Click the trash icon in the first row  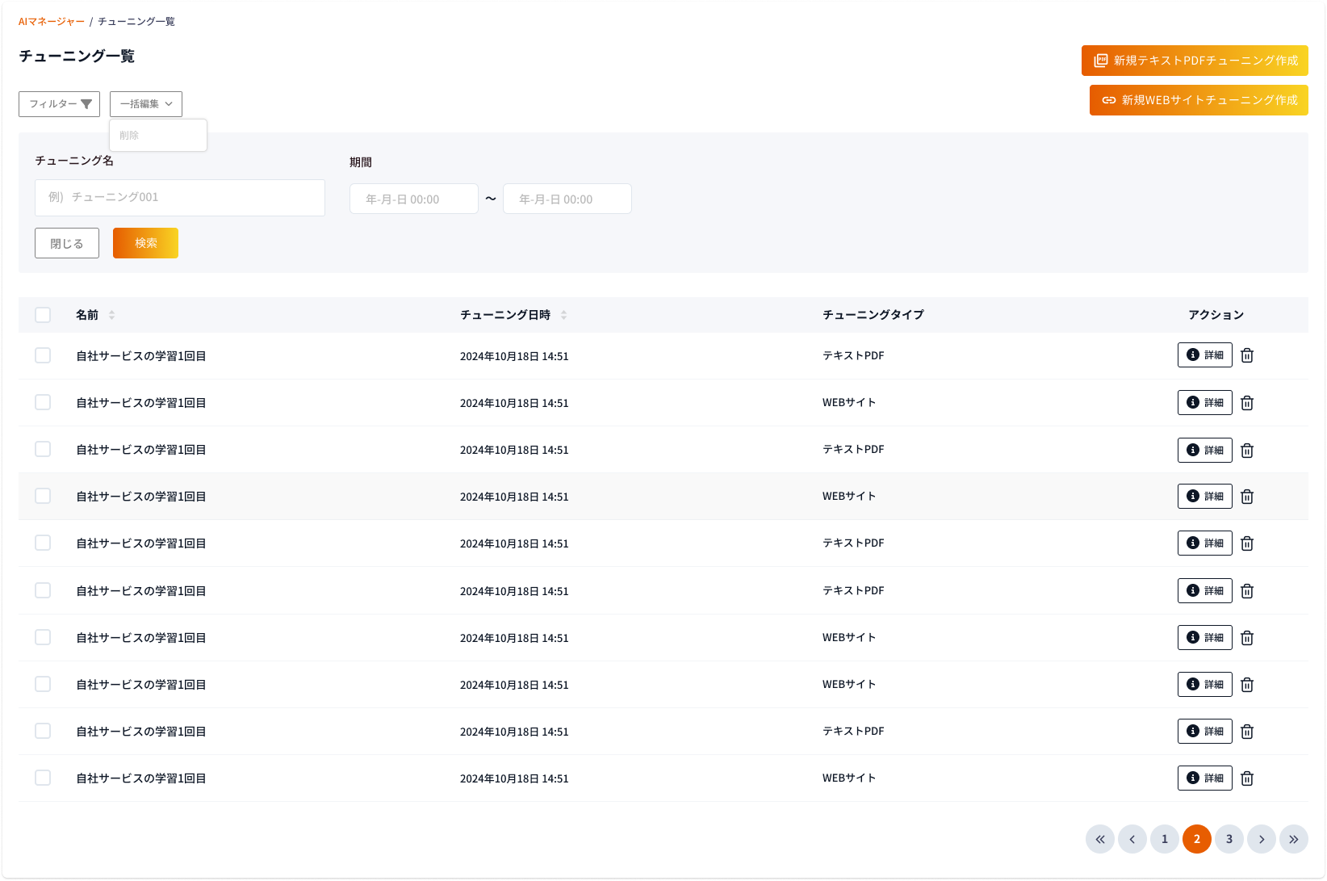click(1247, 355)
